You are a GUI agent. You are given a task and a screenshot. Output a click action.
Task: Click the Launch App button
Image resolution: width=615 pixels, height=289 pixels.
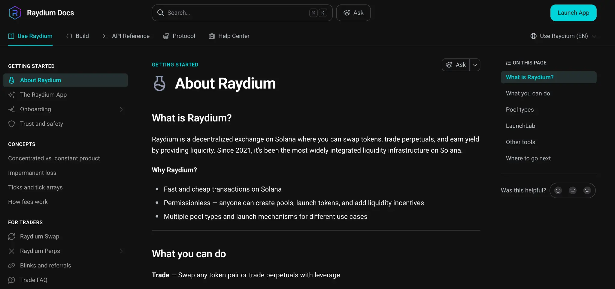click(573, 13)
